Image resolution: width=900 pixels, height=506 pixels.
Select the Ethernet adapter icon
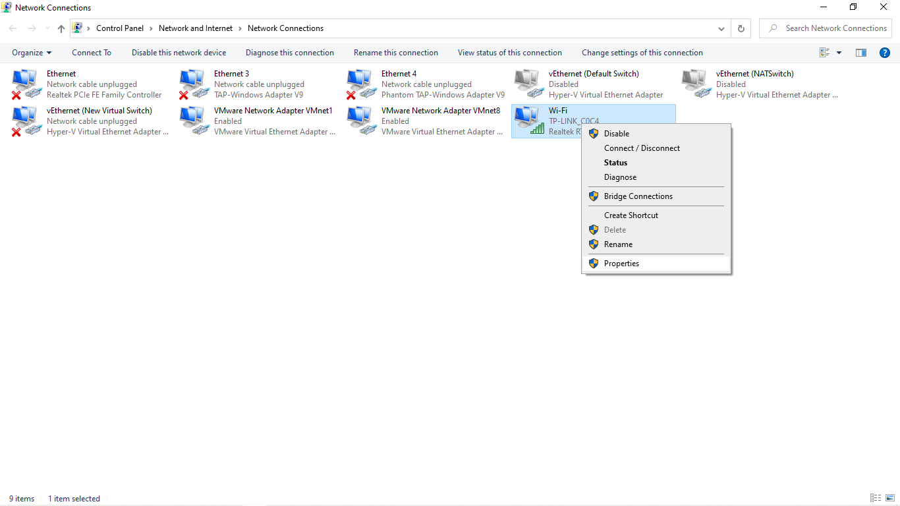27,84
